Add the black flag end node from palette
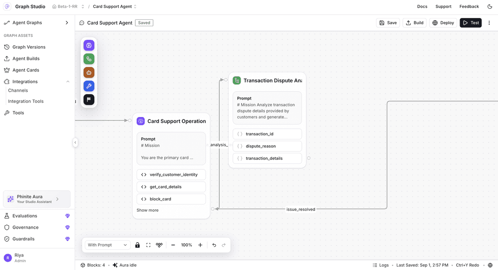The height and width of the screenshot is (270, 498). coord(89,100)
